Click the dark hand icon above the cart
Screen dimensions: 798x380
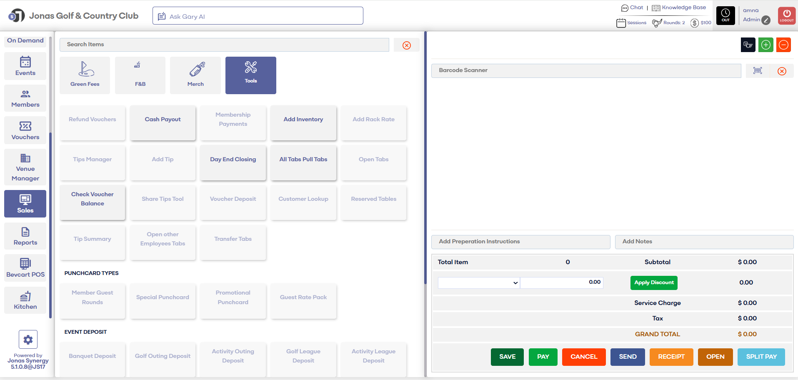point(748,45)
